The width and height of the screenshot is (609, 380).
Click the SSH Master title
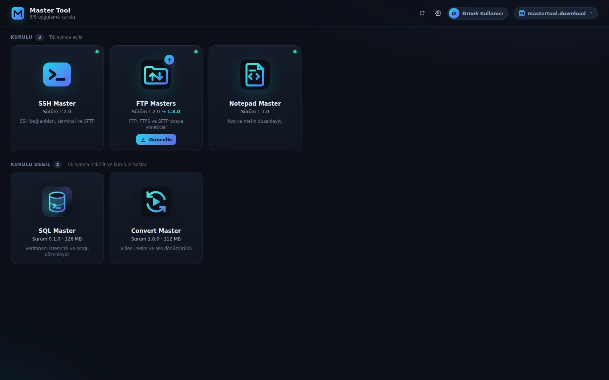(57, 103)
